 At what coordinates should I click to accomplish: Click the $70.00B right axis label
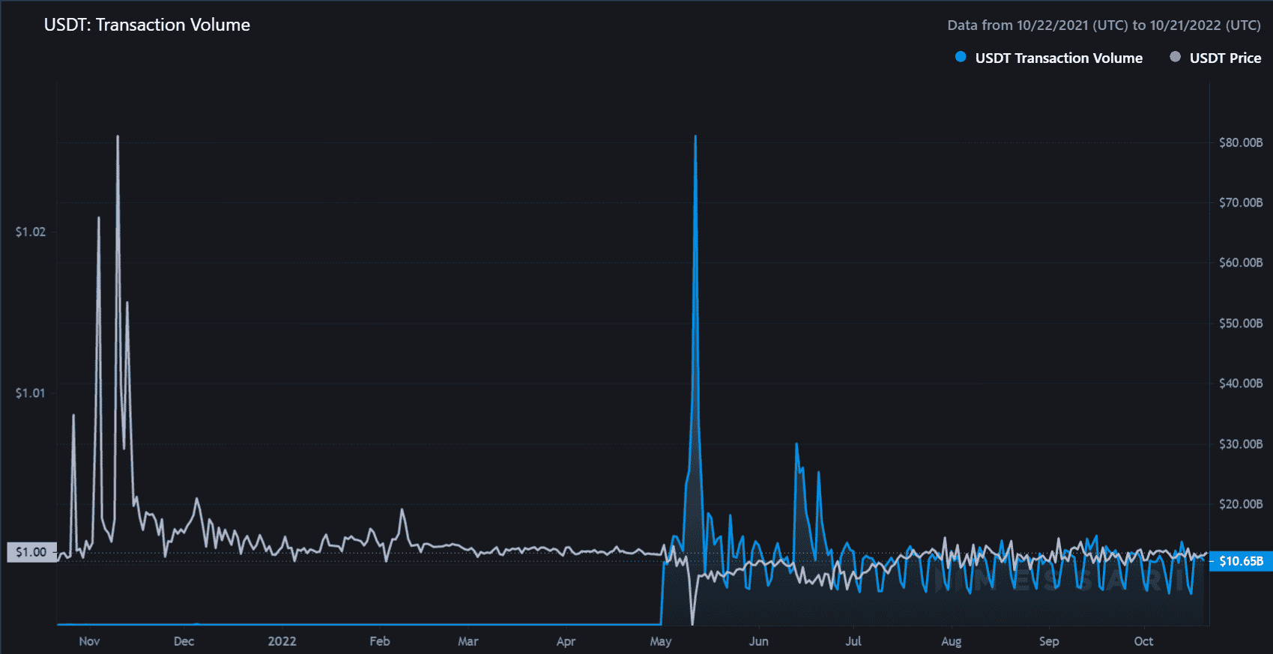[1241, 202]
